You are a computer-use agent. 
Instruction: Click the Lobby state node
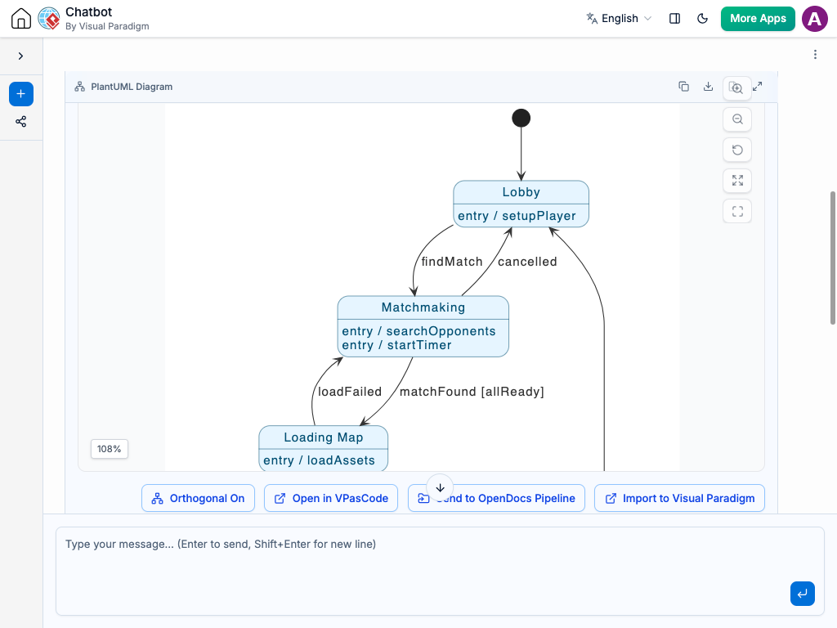521,204
